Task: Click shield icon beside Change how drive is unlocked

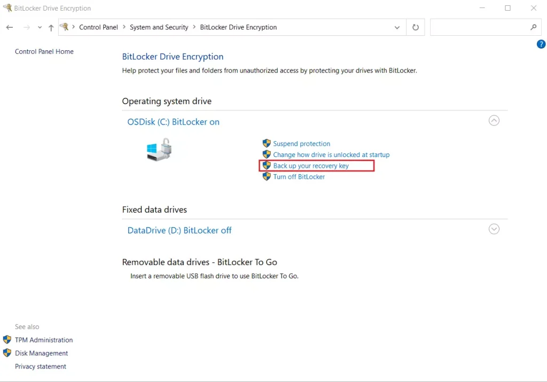Action: [x=267, y=154]
